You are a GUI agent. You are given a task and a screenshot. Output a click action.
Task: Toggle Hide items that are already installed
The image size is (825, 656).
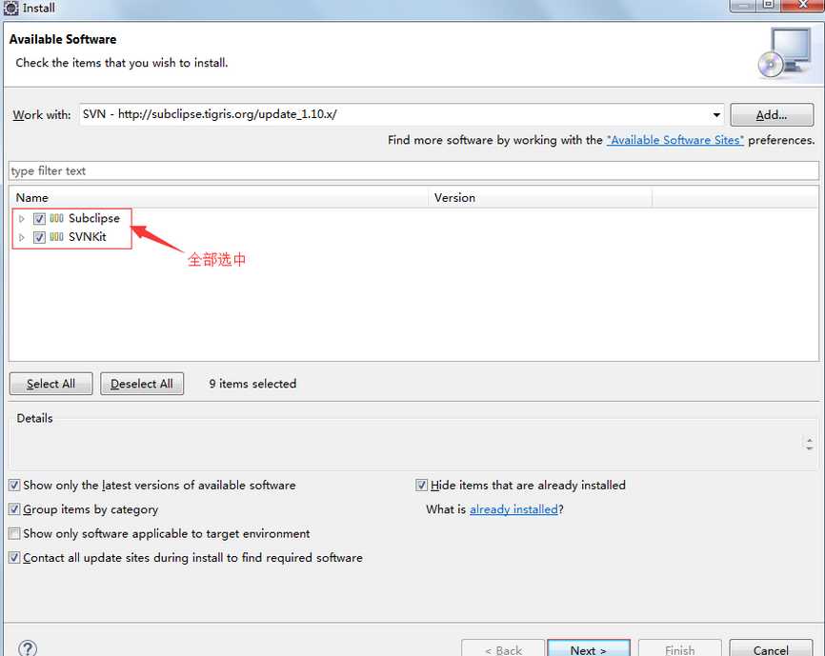pos(421,486)
